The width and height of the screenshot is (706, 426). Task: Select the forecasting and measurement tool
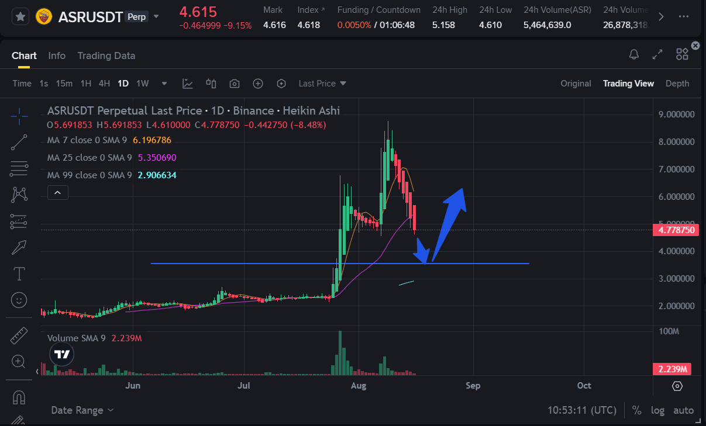click(19, 221)
